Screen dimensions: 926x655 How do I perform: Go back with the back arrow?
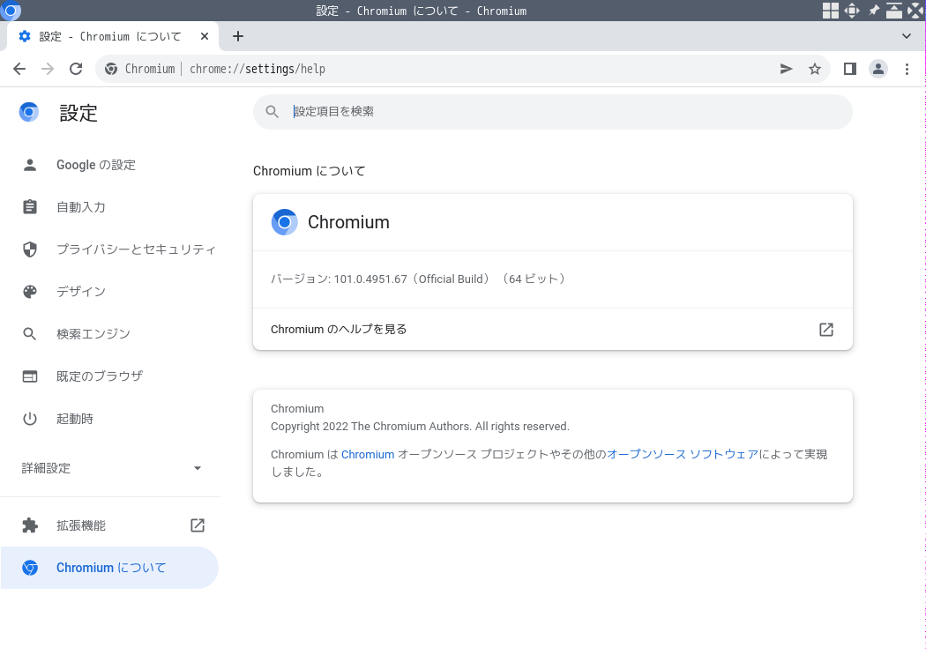click(x=19, y=69)
